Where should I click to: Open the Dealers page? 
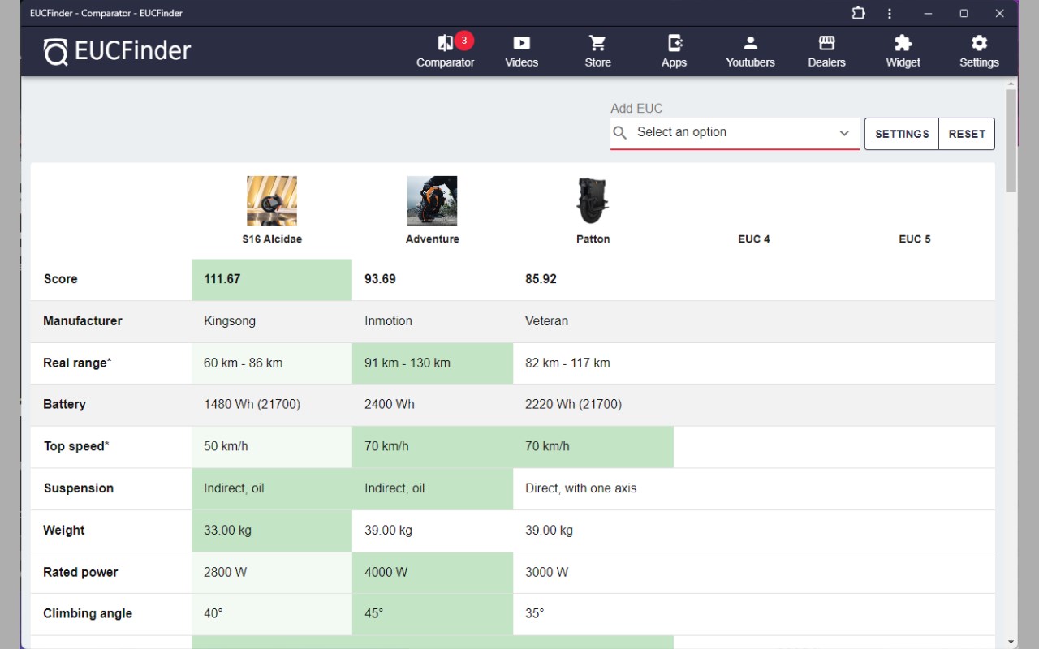pyautogui.click(x=826, y=51)
